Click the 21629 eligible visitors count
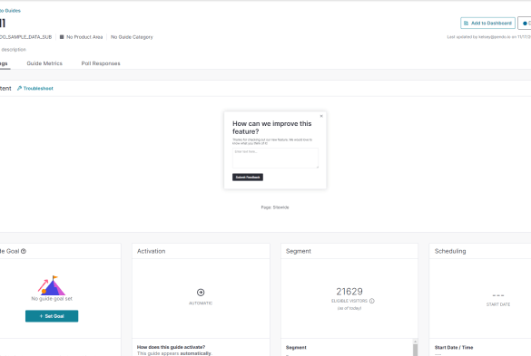 tap(349, 292)
